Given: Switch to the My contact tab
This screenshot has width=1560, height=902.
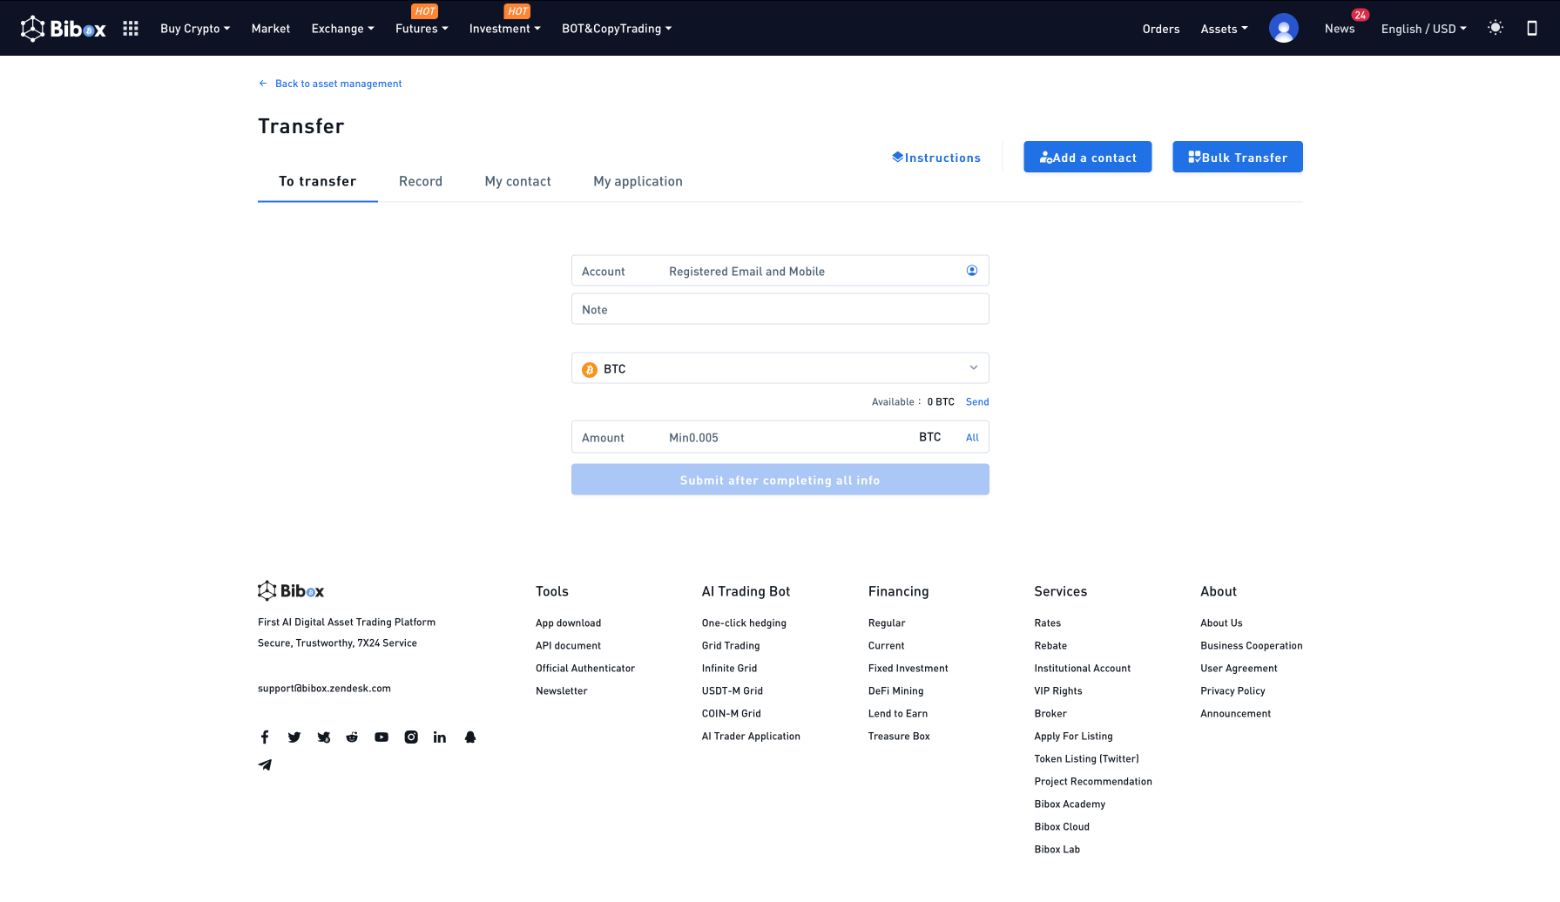Looking at the screenshot, I should pos(517,181).
